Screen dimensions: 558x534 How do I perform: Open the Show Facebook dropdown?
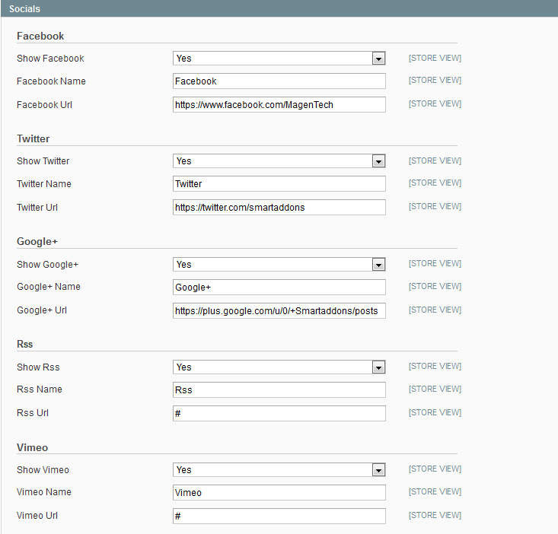pos(279,59)
